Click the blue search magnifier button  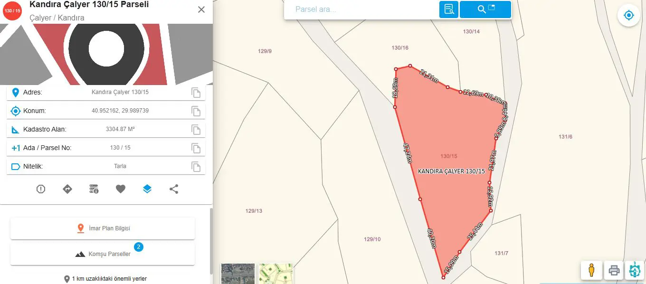[x=485, y=9]
